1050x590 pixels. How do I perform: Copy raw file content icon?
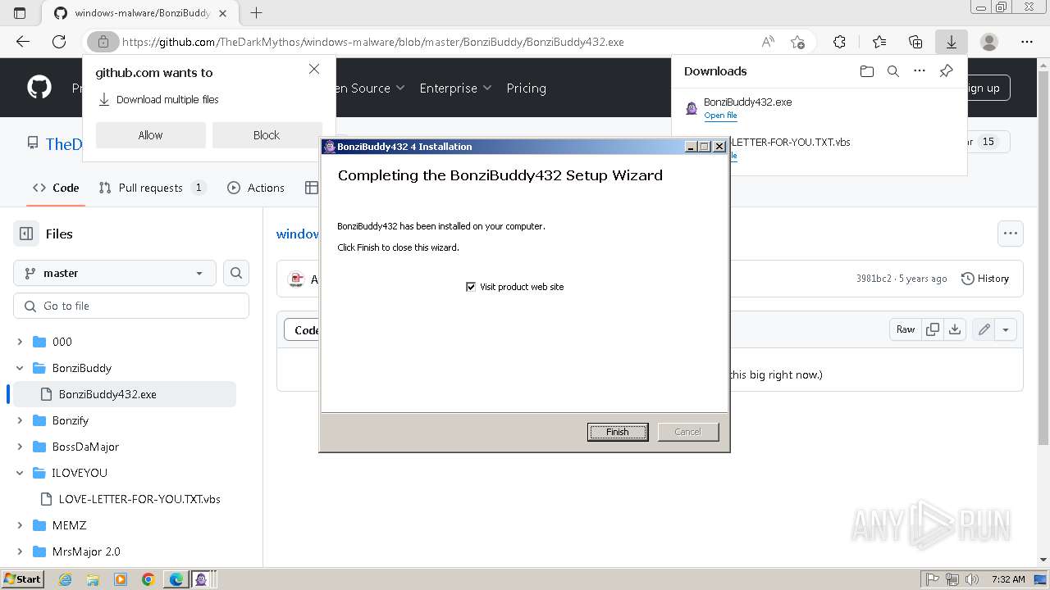point(933,329)
